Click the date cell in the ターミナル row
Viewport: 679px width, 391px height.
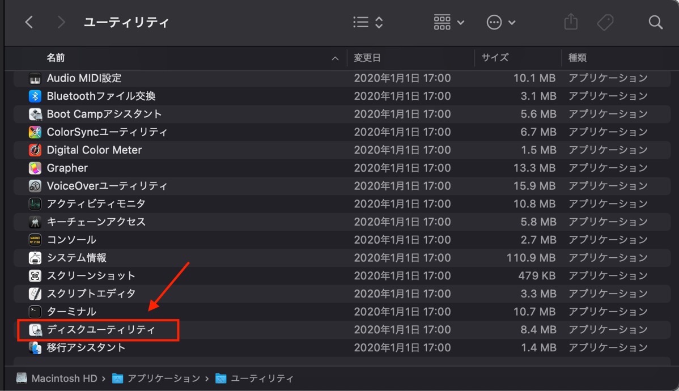tap(402, 311)
